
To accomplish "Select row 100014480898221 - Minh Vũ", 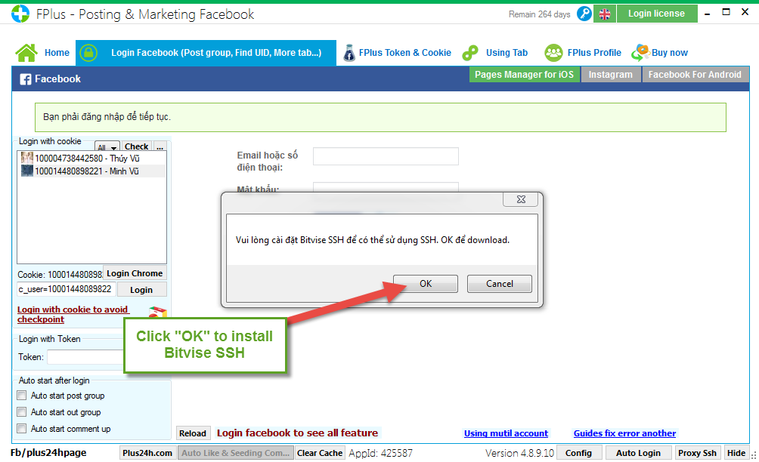I will [x=92, y=171].
